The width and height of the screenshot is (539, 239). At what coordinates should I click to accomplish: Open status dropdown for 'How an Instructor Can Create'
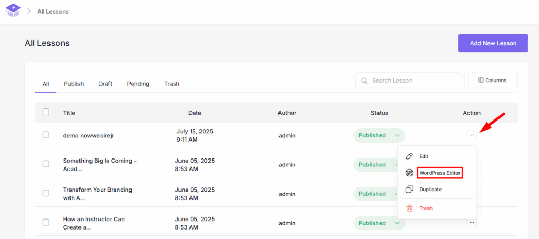coord(397,223)
